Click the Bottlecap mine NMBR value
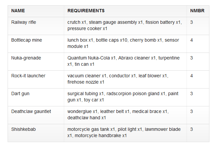This screenshot has height=149, width=220. 192,40
